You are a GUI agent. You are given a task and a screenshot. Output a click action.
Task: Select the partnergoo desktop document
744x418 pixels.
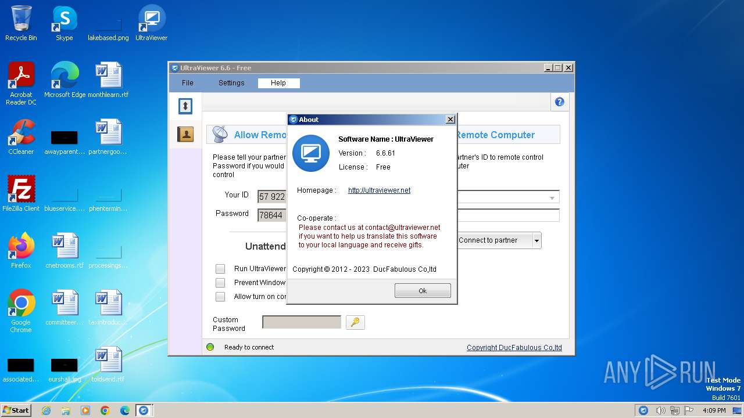[x=108, y=137]
